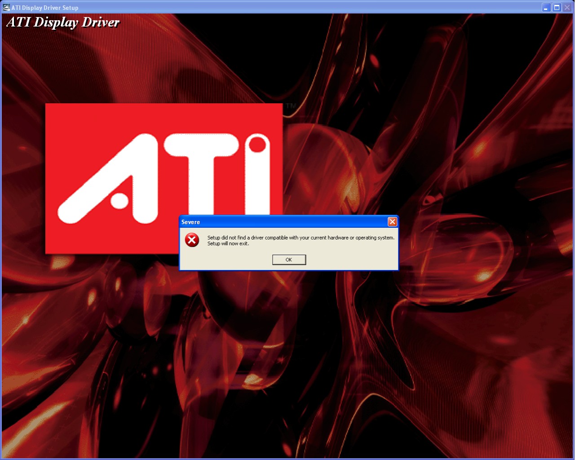Minimize the ATI Display Driver Setup window
575x460 pixels.
click(x=546, y=7)
